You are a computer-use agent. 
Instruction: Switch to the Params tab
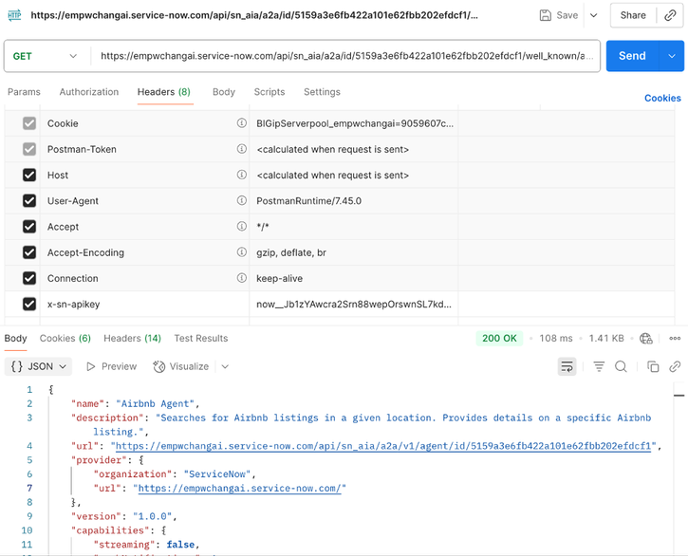point(24,92)
